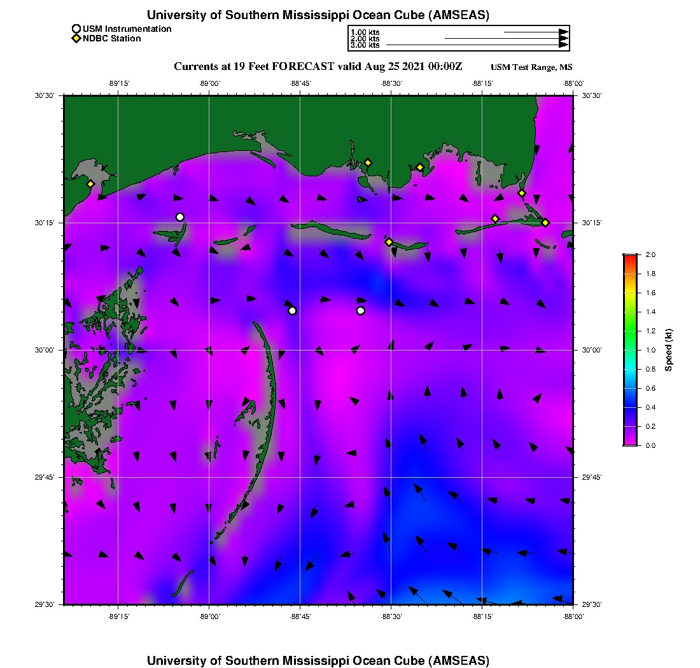The width and height of the screenshot is (700, 668).
Task: Click the -89°00' longitude label on top axis
Action: click(x=209, y=83)
